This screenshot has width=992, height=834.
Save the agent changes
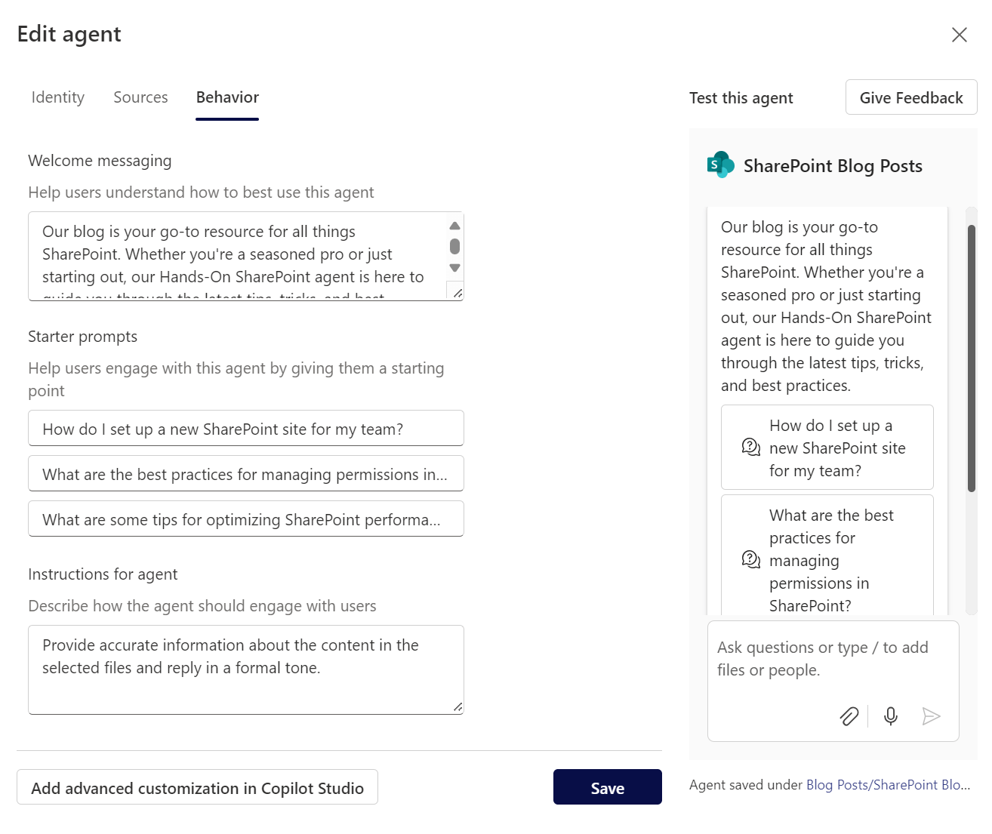(607, 786)
